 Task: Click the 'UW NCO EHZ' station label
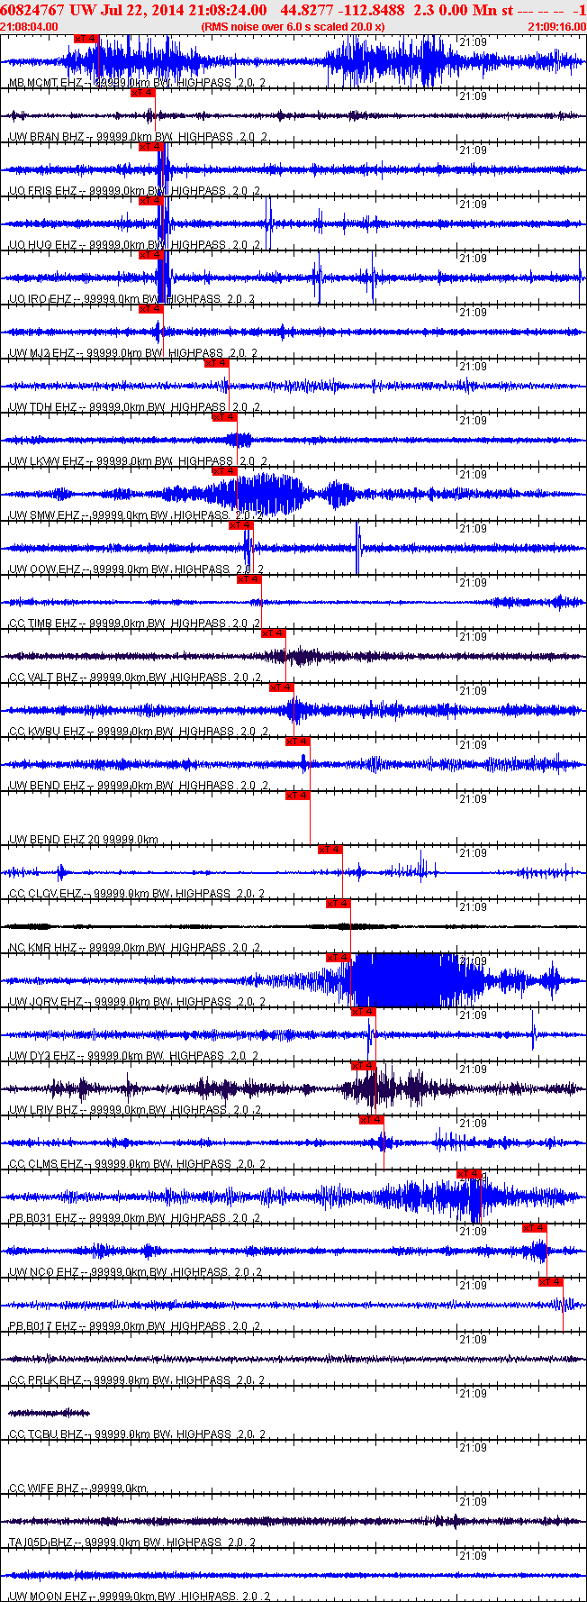(x=43, y=1272)
